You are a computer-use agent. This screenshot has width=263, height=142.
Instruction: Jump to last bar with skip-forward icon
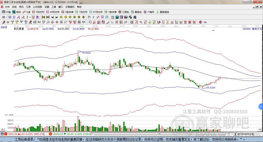48,17
